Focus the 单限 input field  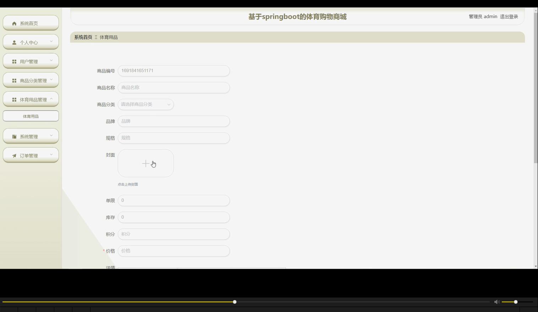[x=174, y=200]
